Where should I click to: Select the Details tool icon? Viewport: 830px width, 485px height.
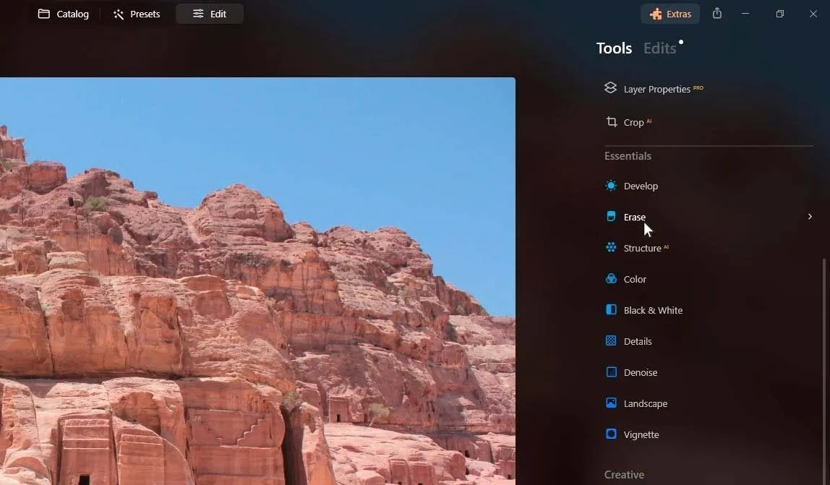point(611,341)
